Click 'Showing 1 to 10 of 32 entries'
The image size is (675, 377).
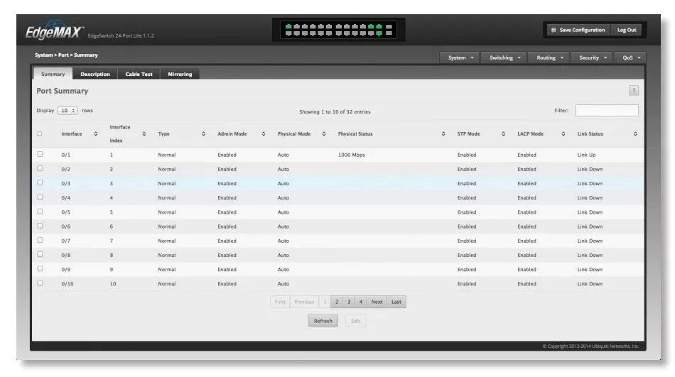coord(335,111)
